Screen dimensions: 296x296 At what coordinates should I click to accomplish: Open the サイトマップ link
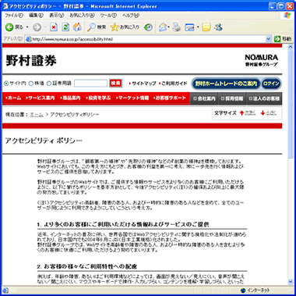point(143,84)
